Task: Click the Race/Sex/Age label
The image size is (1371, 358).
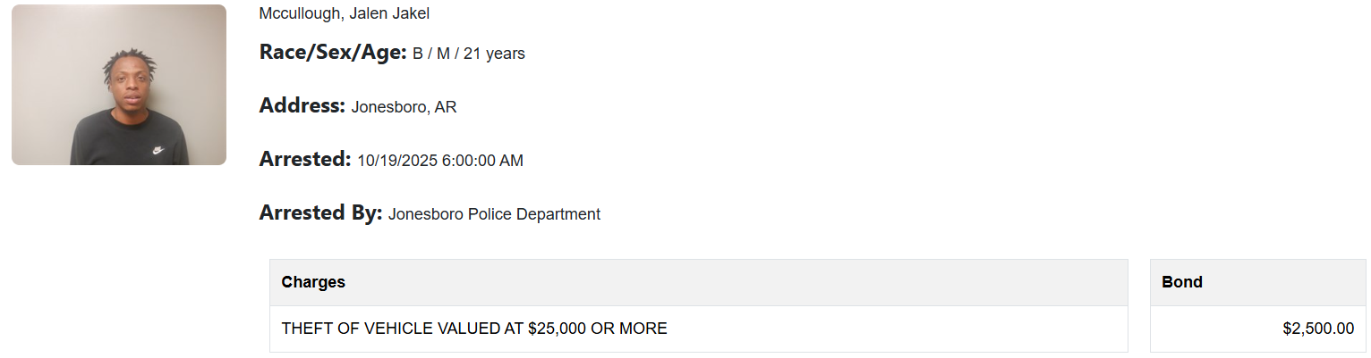Action: pyautogui.click(x=333, y=53)
